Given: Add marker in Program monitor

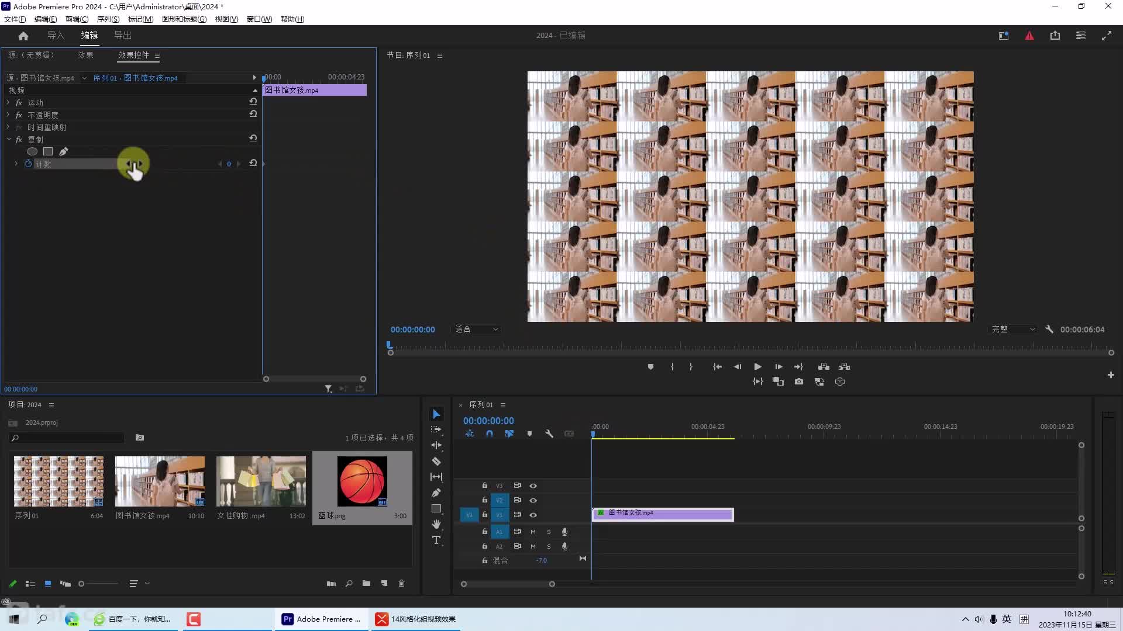Looking at the screenshot, I should coord(650,367).
